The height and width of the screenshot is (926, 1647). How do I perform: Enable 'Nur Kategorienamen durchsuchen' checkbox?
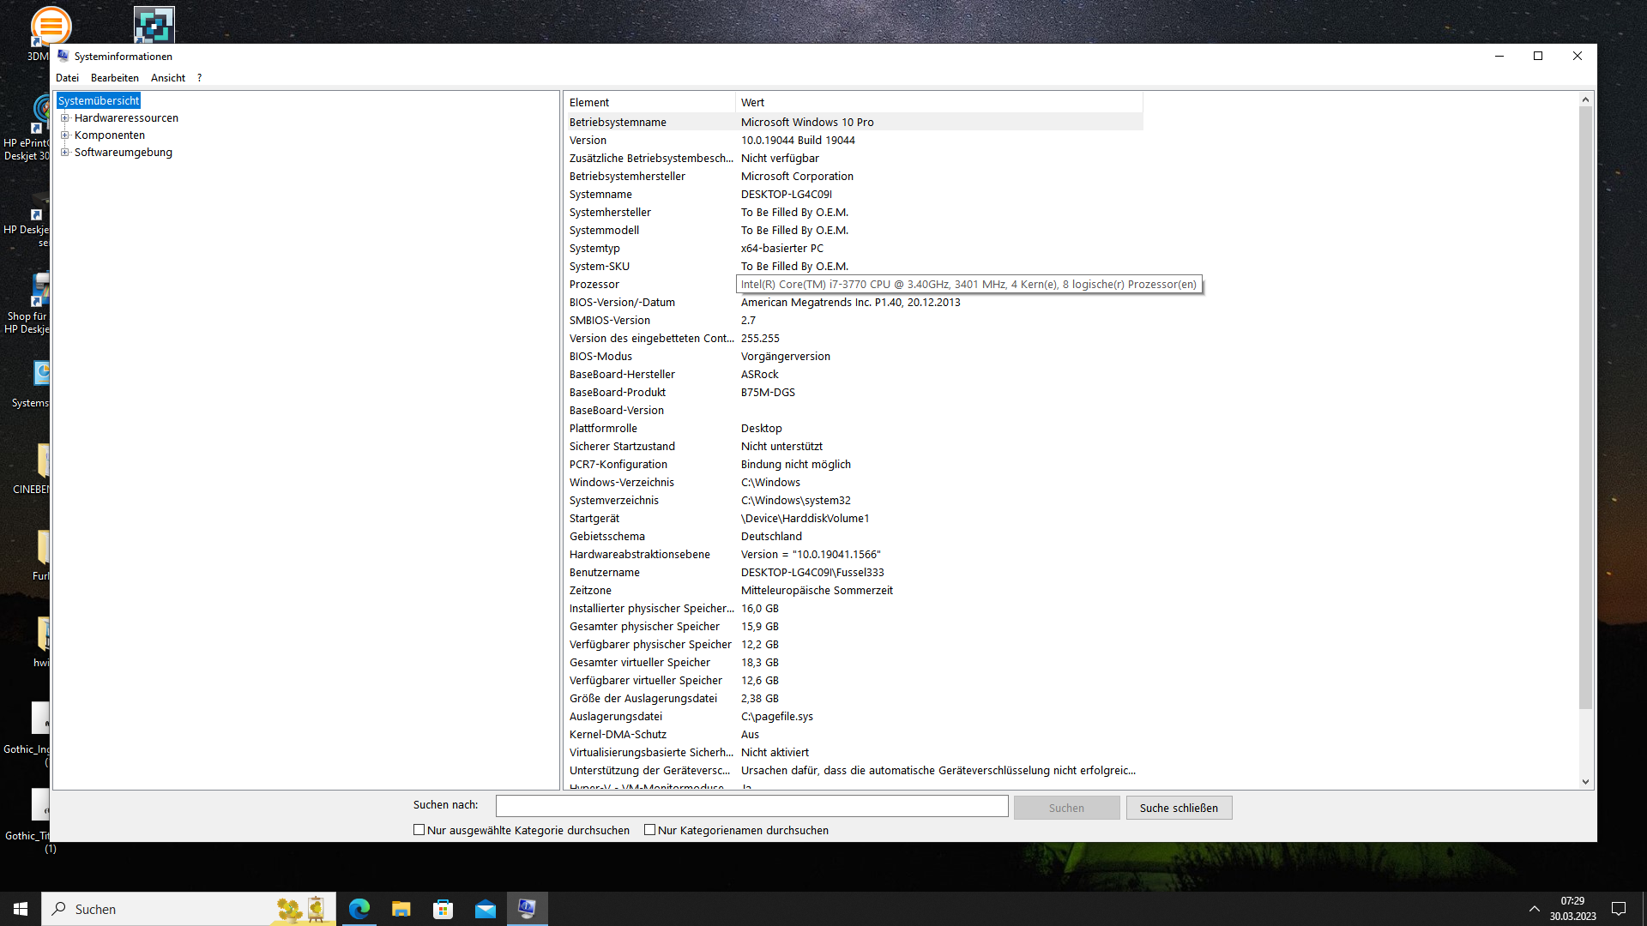(650, 830)
